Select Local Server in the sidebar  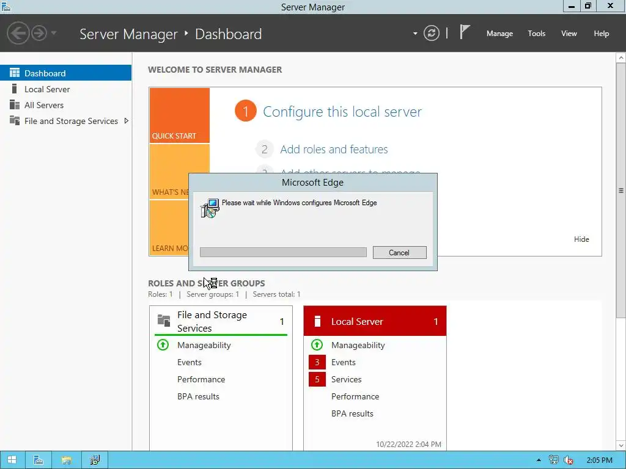pyautogui.click(x=65, y=89)
